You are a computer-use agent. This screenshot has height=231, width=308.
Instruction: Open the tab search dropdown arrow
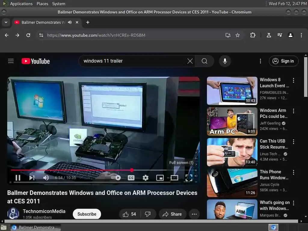pos(6,22)
